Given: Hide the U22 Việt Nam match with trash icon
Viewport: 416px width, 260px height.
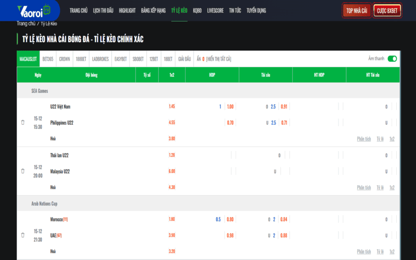Looking at the screenshot, I should (x=23, y=122).
